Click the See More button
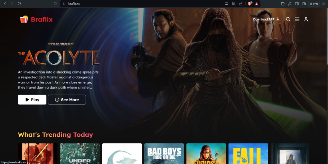This screenshot has height=164, width=328. pos(67,100)
